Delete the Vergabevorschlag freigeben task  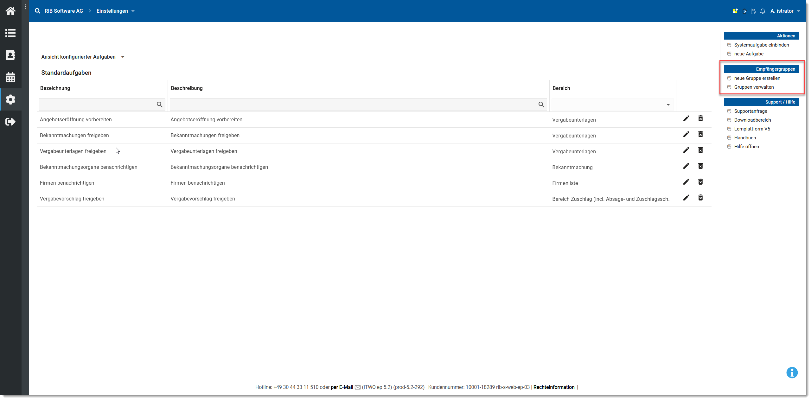pyautogui.click(x=700, y=198)
